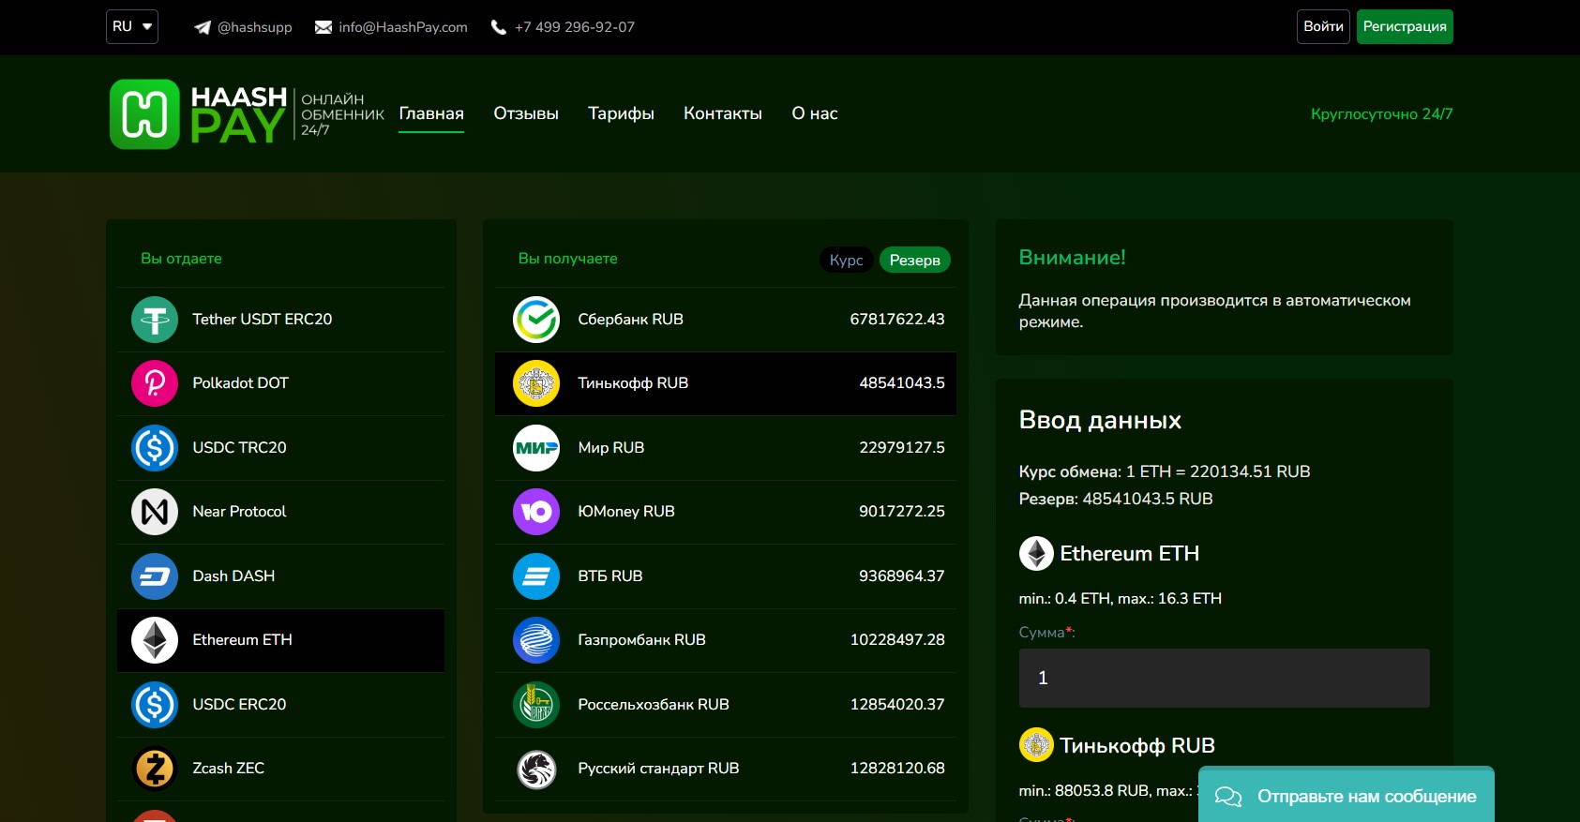Select the USDC ERC20 coin icon
Screen dimensions: 1580x822
point(155,705)
